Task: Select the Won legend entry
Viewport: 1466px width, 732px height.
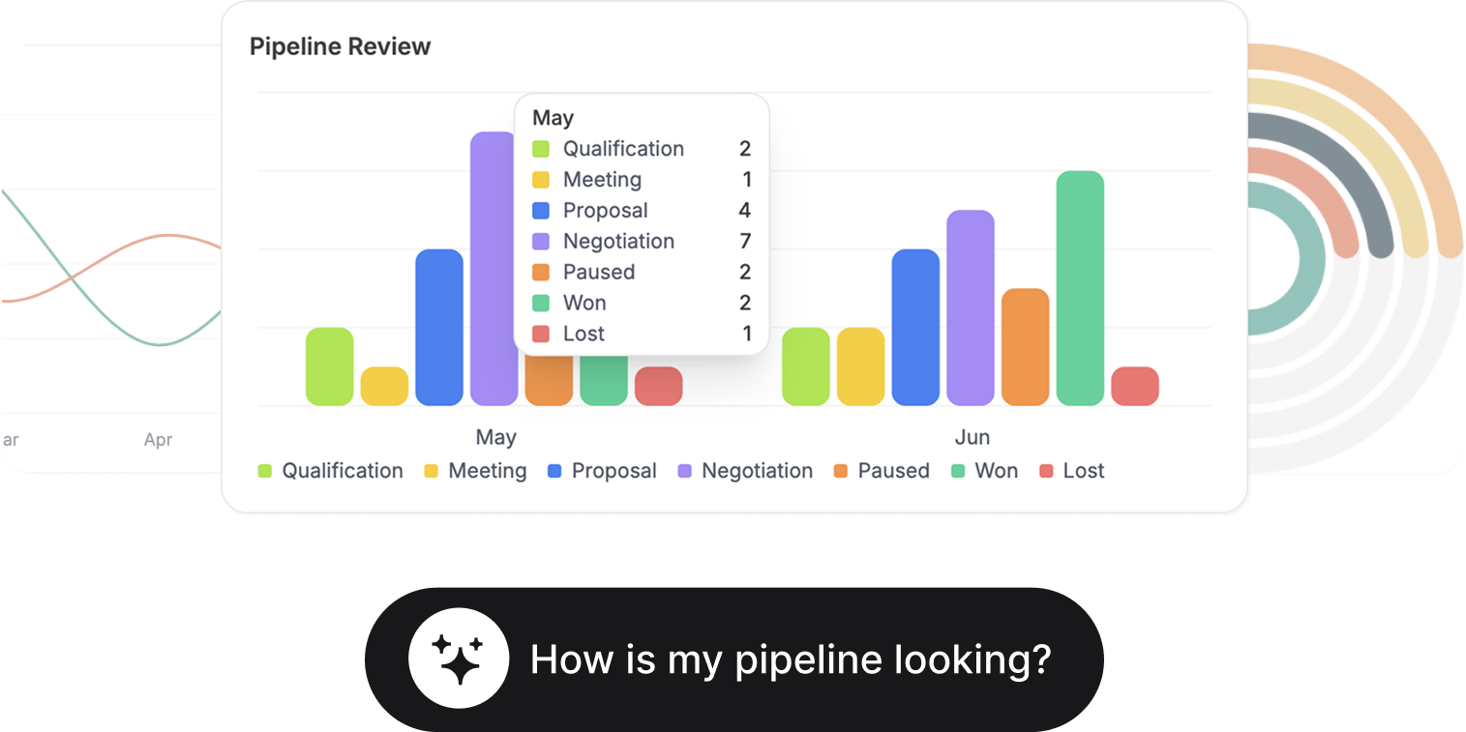Action: [x=984, y=471]
